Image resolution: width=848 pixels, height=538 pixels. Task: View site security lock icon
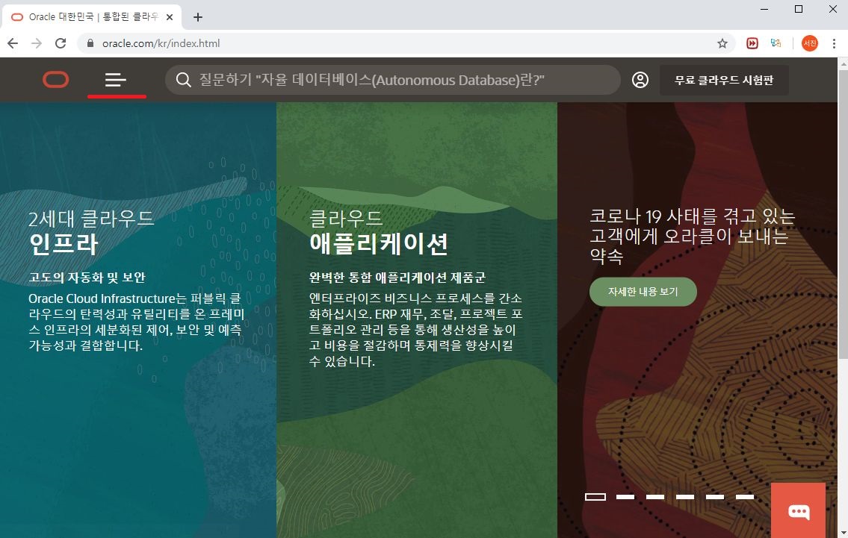(90, 43)
